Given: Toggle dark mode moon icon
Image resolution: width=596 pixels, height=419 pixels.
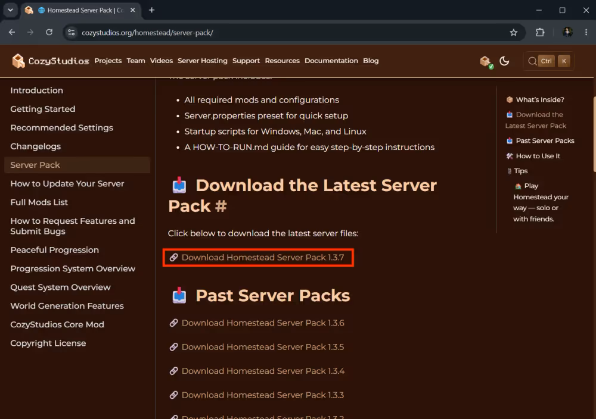Looking at the screenshot, I should point(504,61).
